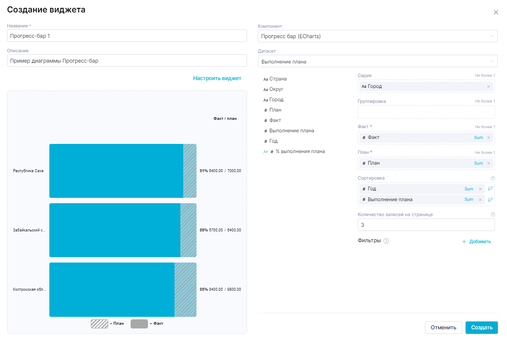This screenshot has height=338, width=507.
Task: Delete Выполнение плана from the Сортировка list
Action: point(480,199)
